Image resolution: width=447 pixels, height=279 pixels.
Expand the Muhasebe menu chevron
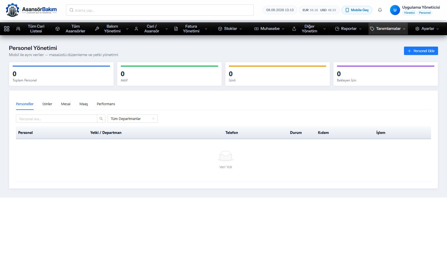283,29
